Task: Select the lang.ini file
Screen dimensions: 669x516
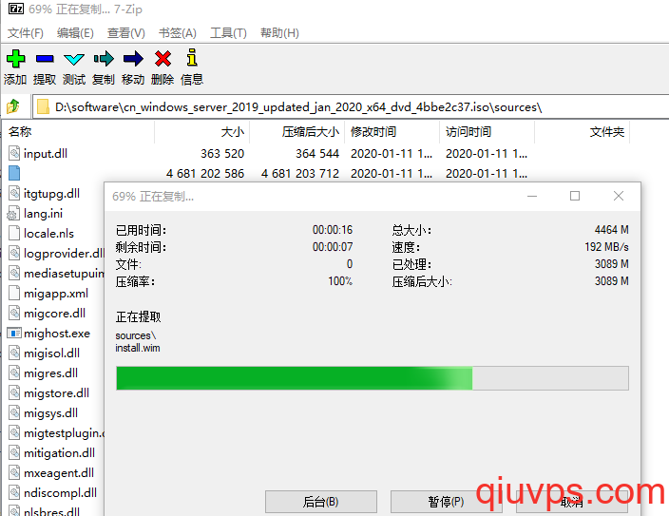Action: coord(43,214)
